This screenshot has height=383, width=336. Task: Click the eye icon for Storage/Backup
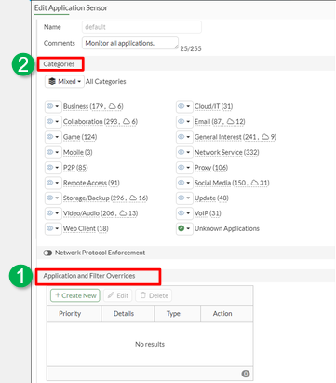point(50,198)
